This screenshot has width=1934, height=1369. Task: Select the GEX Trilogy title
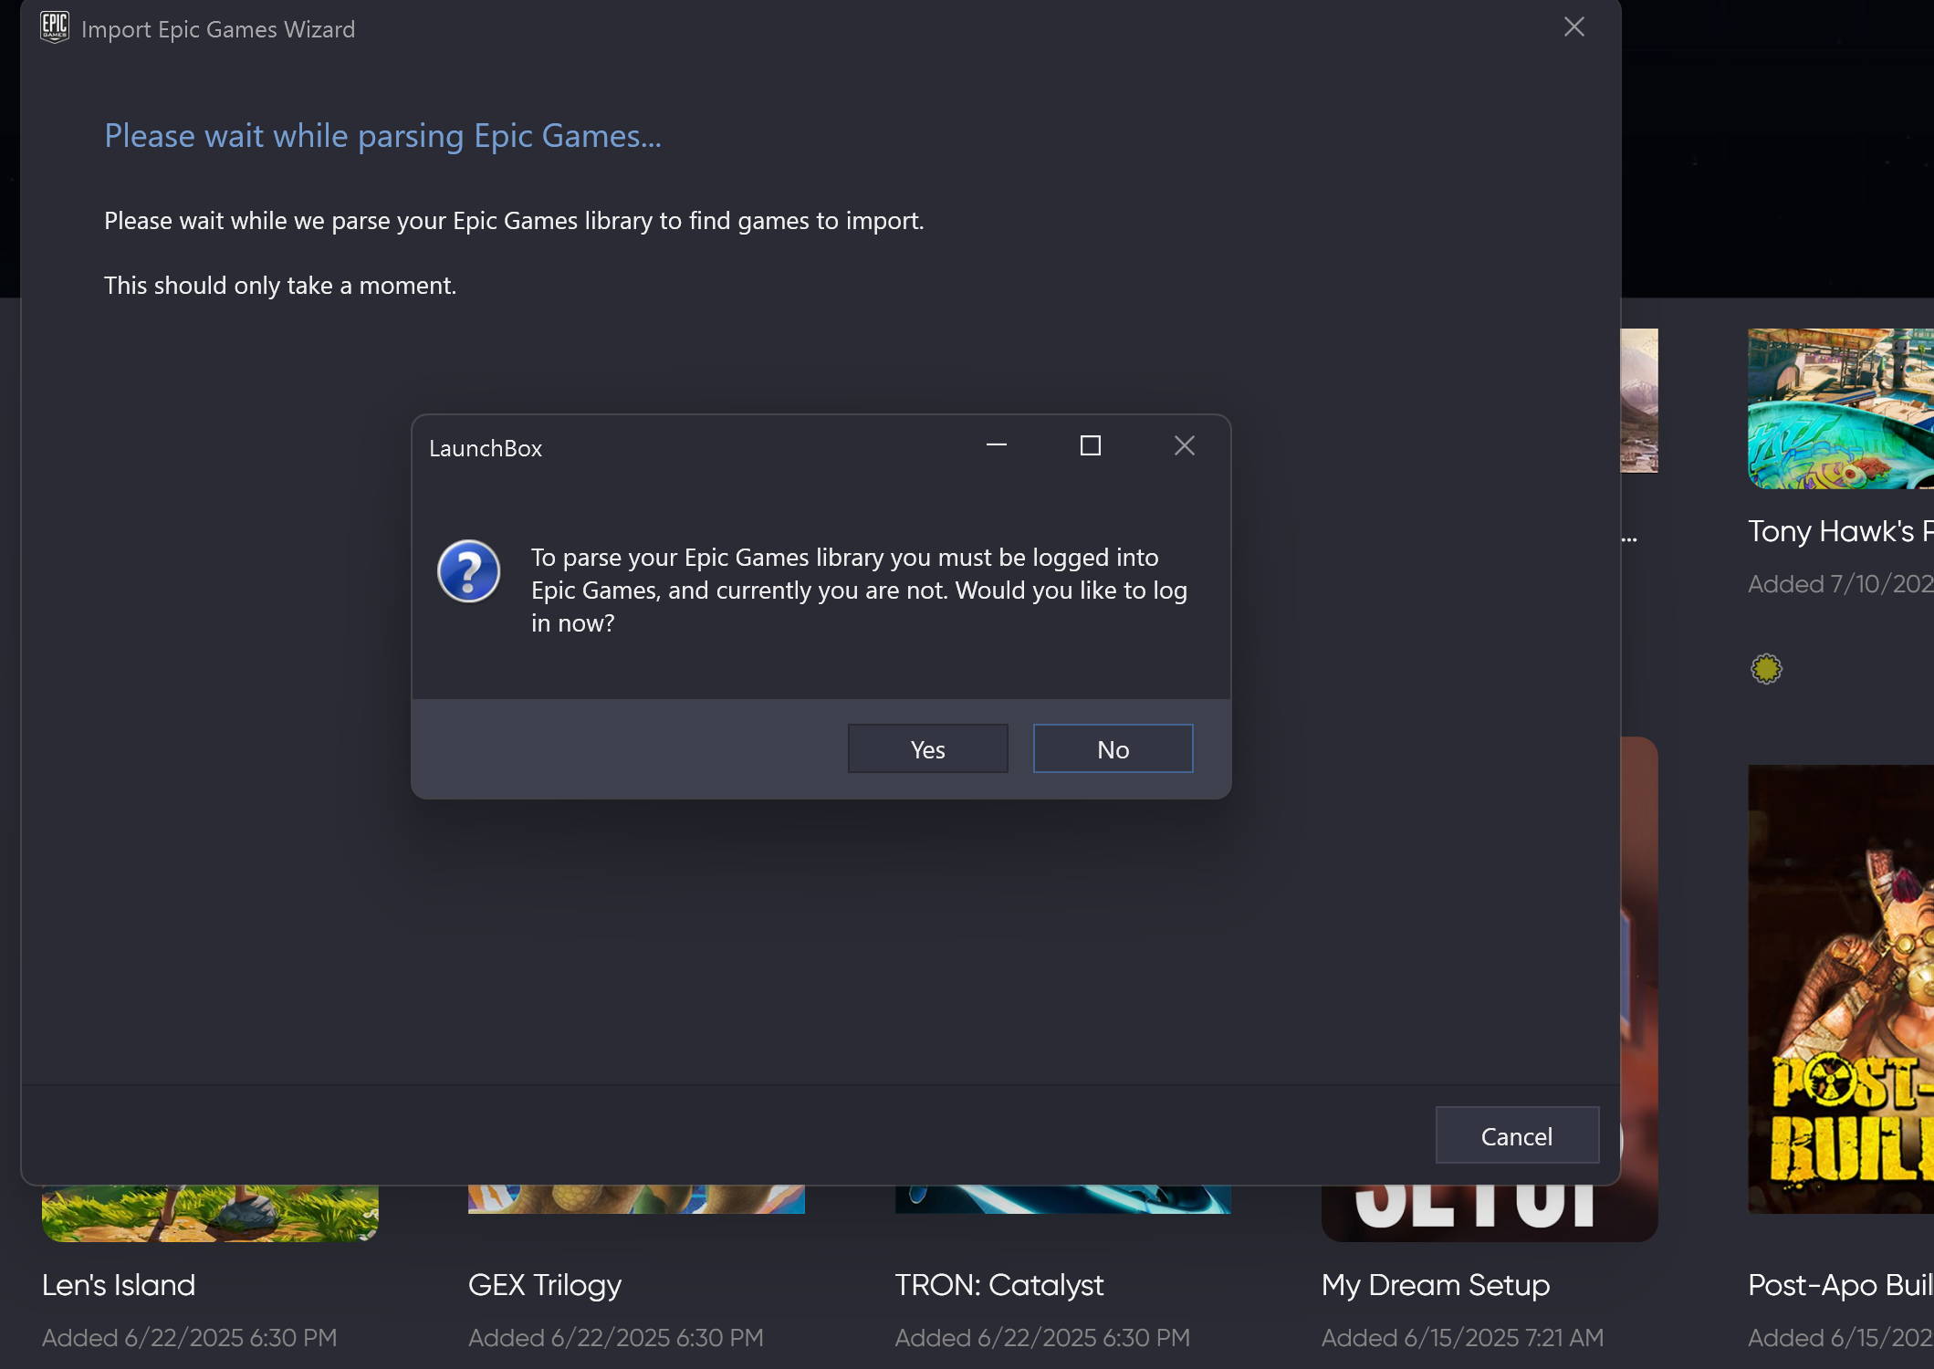(x=545, y=1285)
